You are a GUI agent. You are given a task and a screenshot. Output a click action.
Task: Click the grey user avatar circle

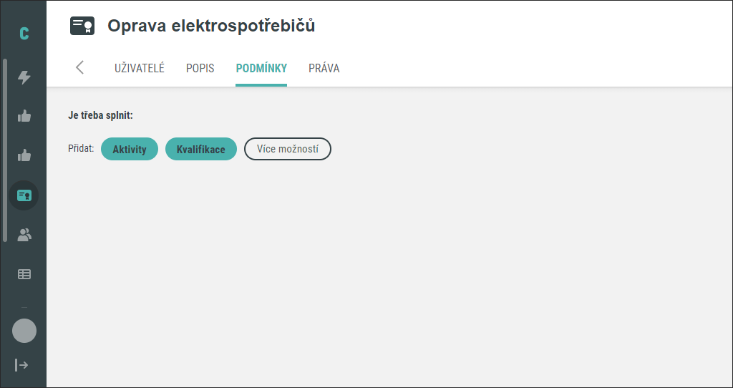click(24, 331)
